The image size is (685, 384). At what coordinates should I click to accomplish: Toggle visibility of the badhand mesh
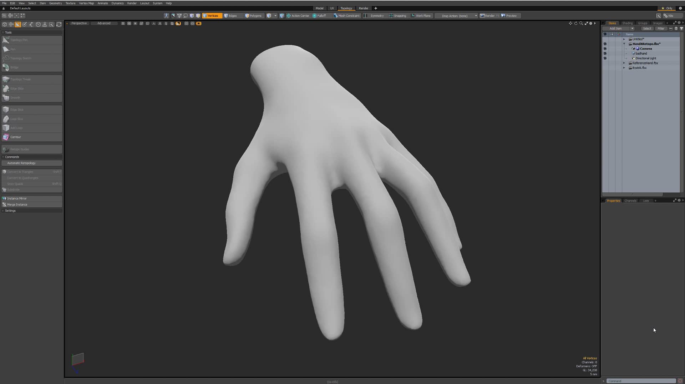pyautogui.click(x=605, y=54)
